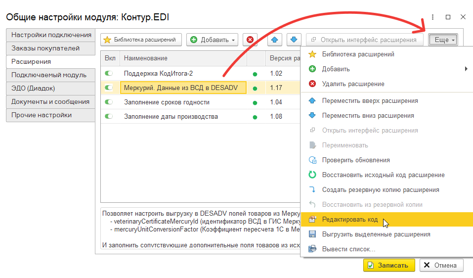Choose Восстановить исходный код расширение menu entry
The width and height of the screenshot is (473, 278).
point(387,175)
